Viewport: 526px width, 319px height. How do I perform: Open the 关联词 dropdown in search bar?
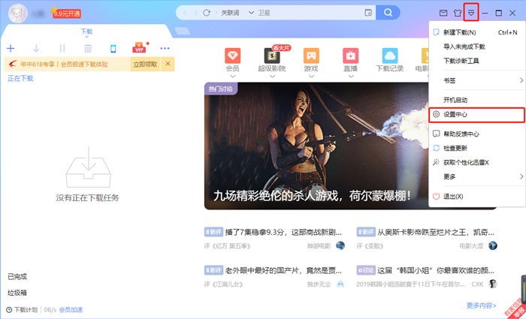click(x=237, y=13)
